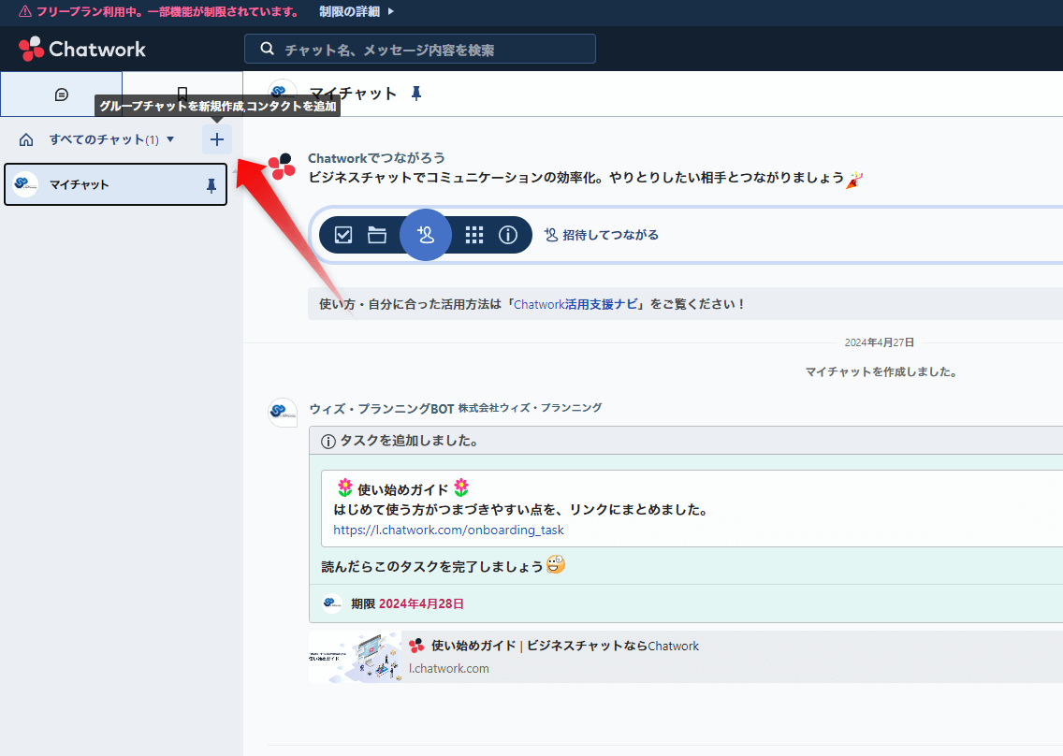1063x756 pixels.
Task: Open the task checkbox icon in toolbar
Action: coord(343,235)
